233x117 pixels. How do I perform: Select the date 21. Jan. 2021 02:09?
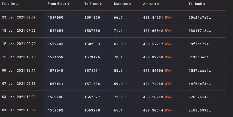click(x=19, y=17)
